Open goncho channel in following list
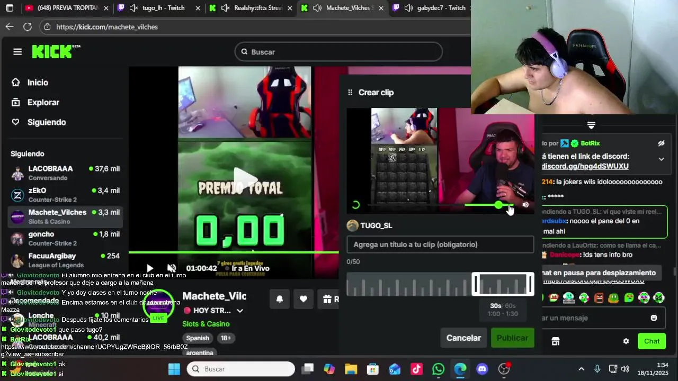The image size is (678, 381). coord(66,238)
